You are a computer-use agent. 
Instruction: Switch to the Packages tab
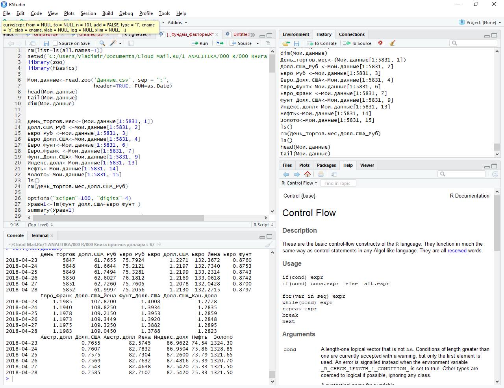pyautogui.click(x=326, y=165)
